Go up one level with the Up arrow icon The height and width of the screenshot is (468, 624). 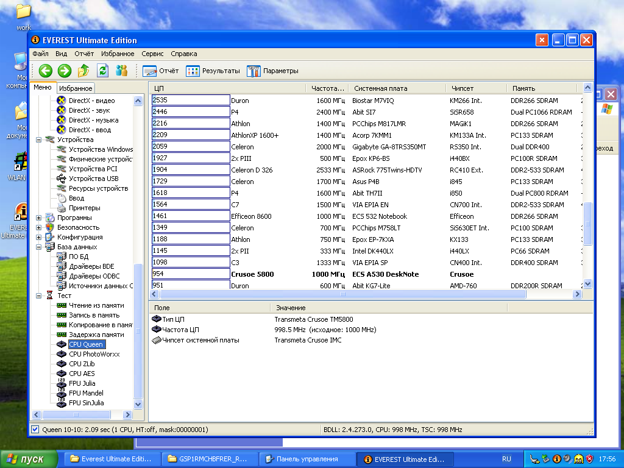[83, 71]
